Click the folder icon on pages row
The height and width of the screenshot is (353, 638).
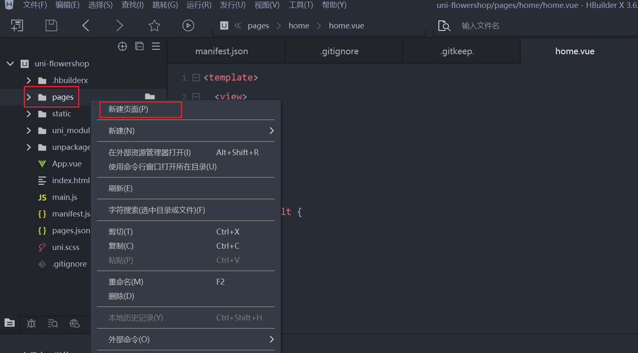point(42,97)
